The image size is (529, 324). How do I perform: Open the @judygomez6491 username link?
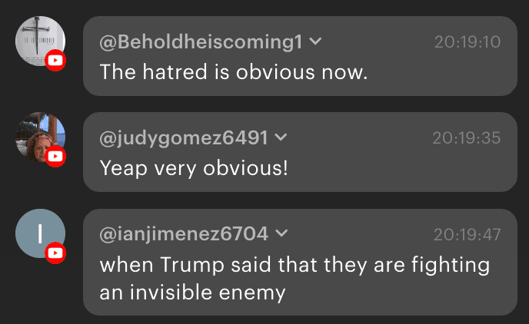point(184,138)
